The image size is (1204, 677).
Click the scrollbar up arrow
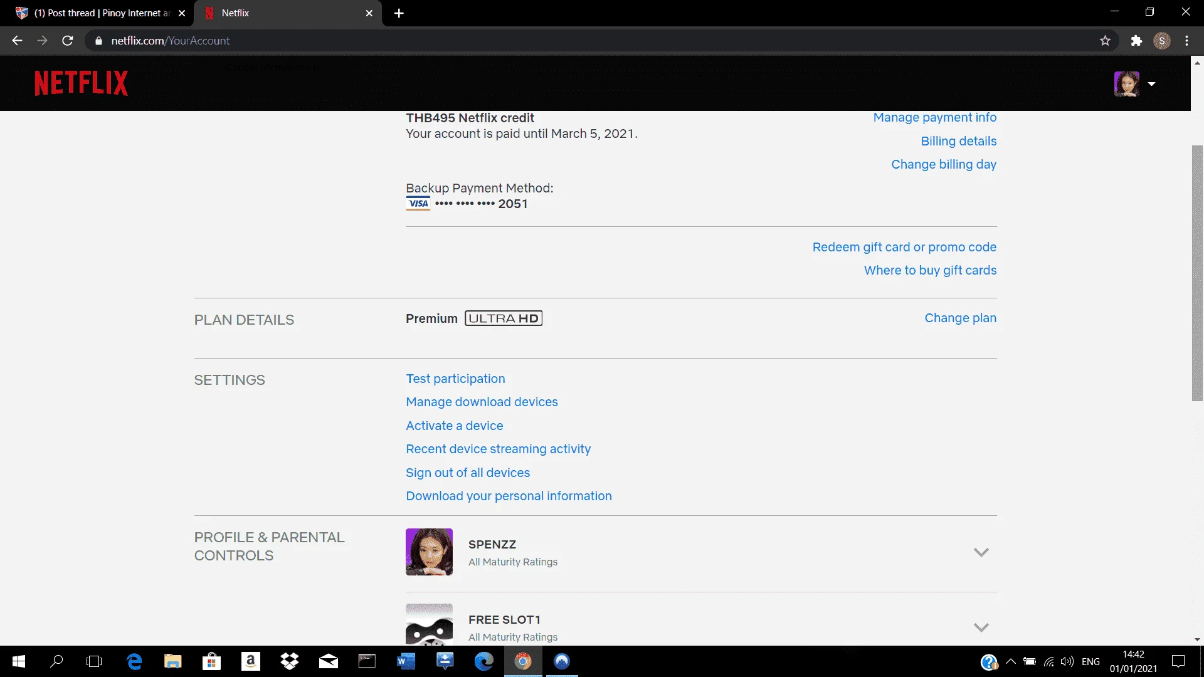(1197, 63)
